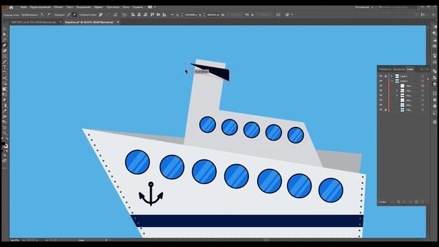Expand the topmost layer in Layers panel
The width and height of the screenshot is (439, 247).
(x=392, y=76)
